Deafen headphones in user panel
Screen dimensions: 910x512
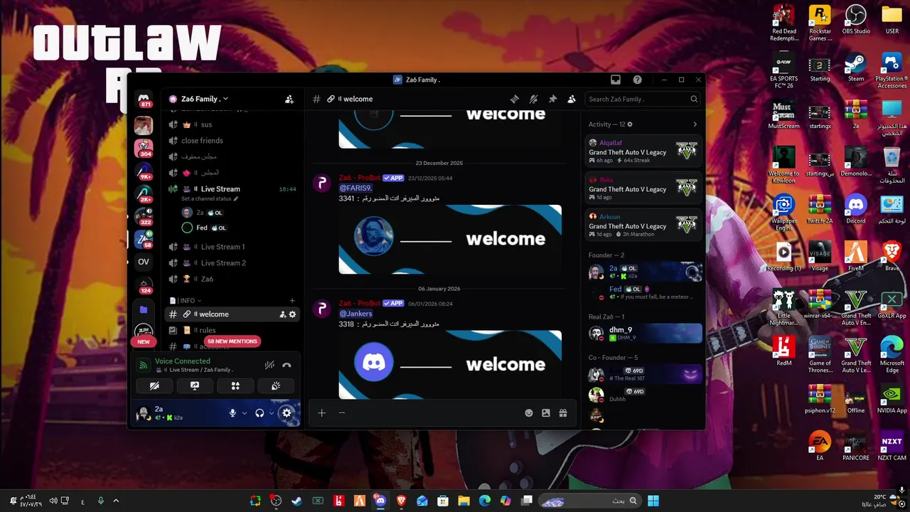259,413
